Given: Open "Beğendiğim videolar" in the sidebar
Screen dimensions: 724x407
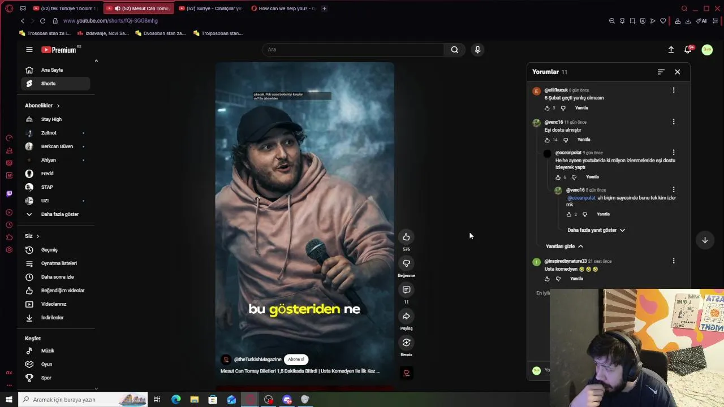Looking at the screenshot, I should (x=55, y=291).
